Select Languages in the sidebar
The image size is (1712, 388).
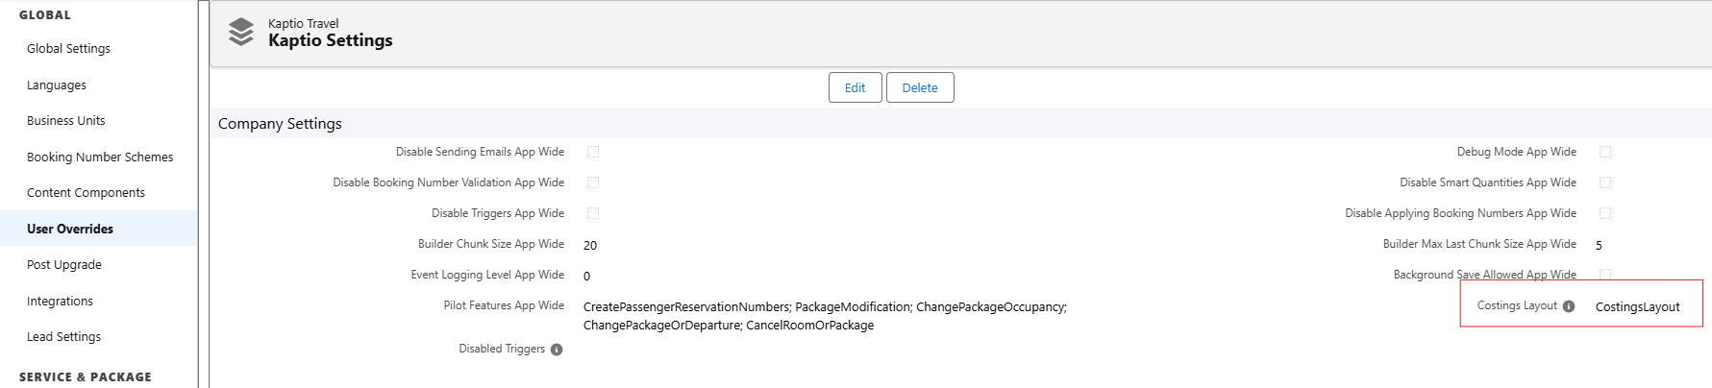pyautogui.click(x=57, y=85)
